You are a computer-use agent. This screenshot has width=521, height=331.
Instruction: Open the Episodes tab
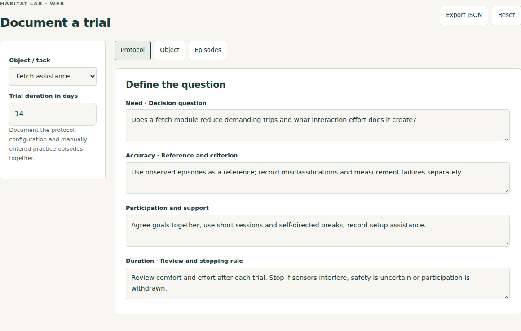click(208, 50)
